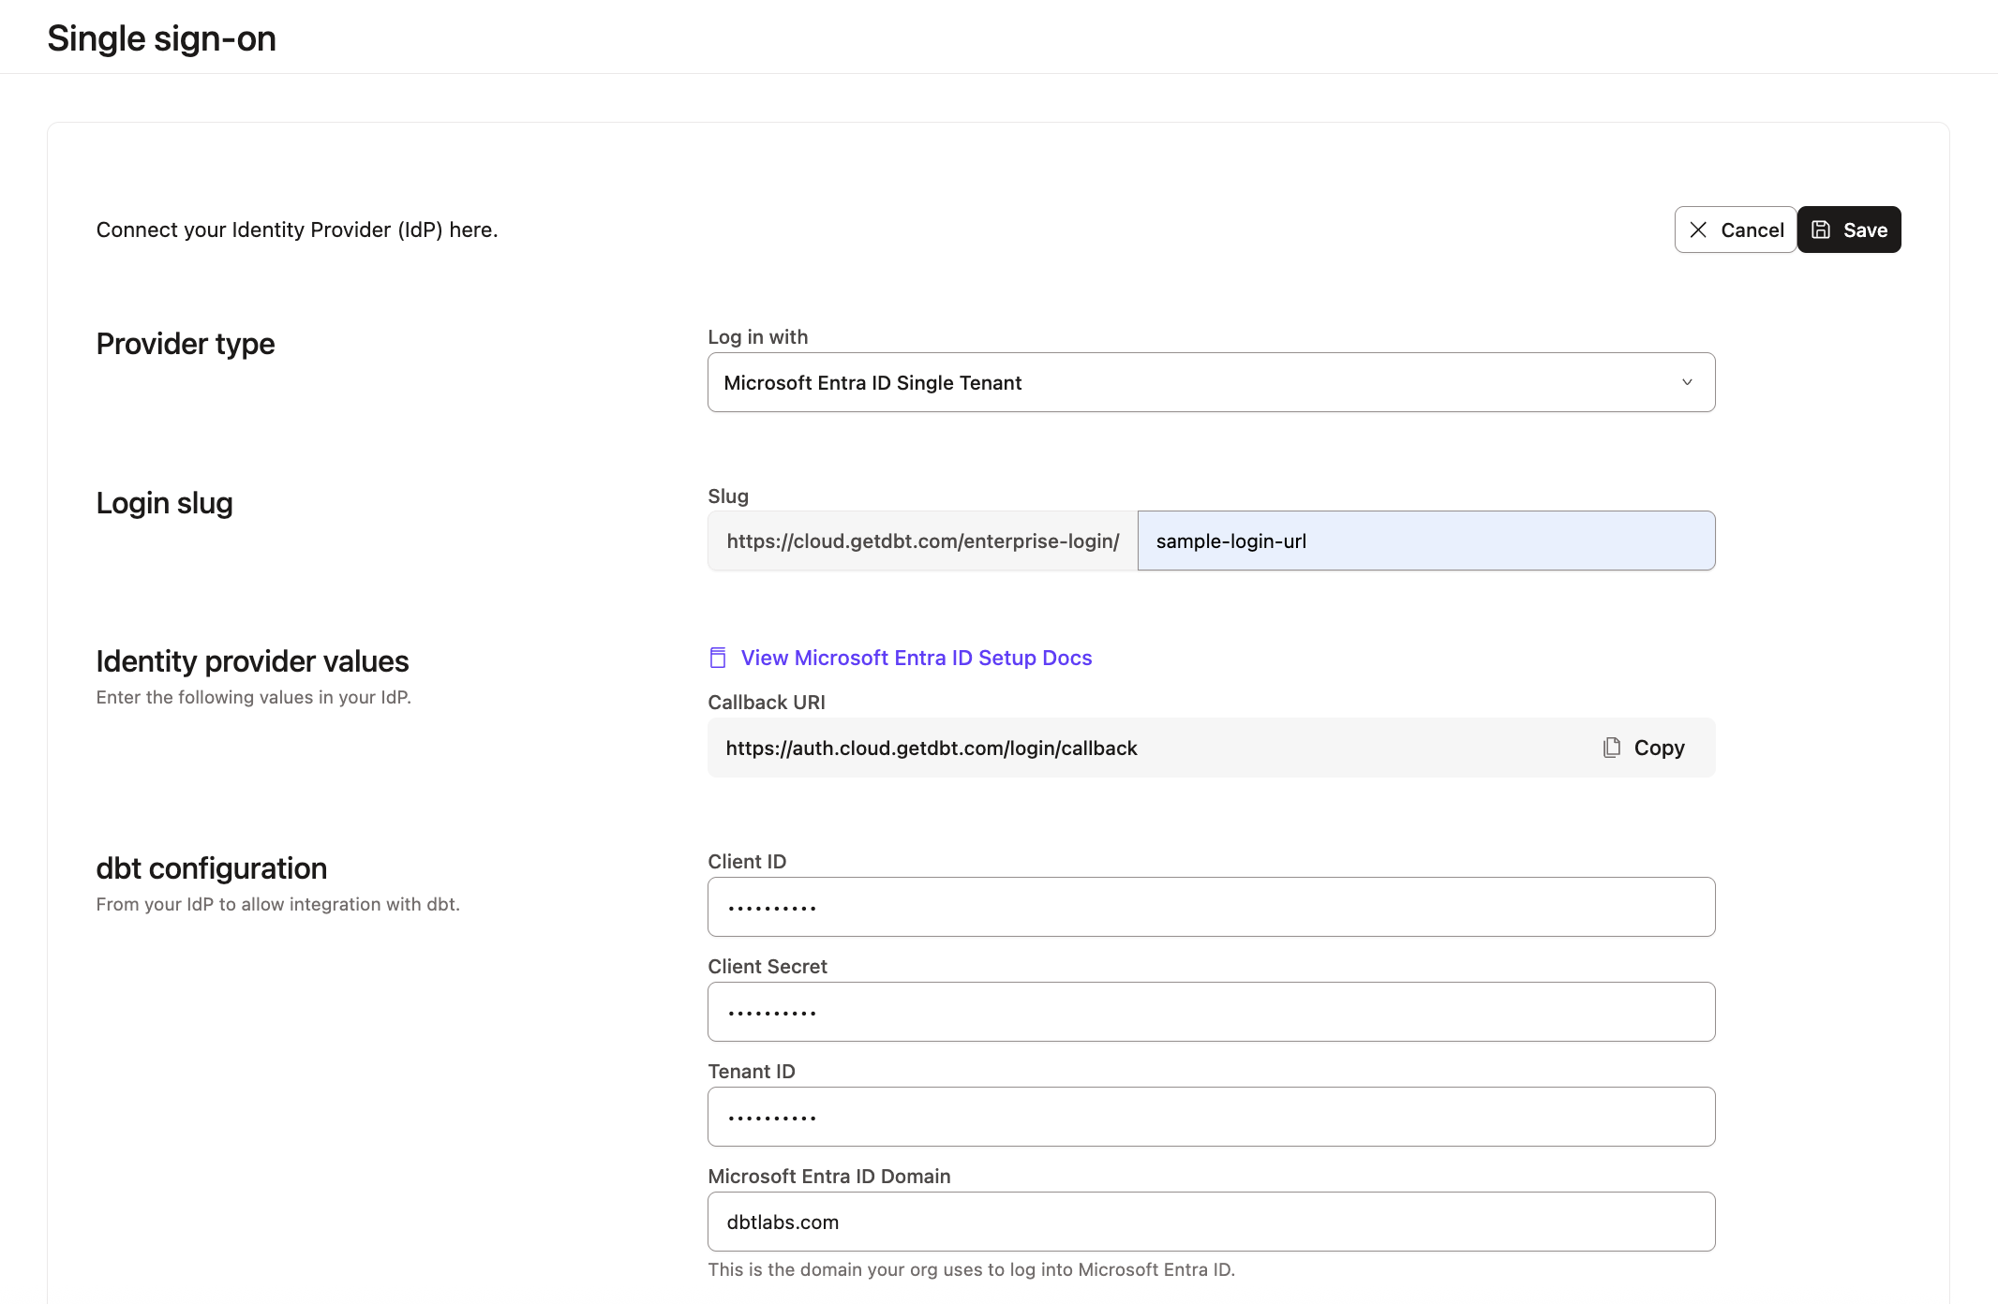Click inside the Tenant ID field
The width and height of the screenshot is (1998, 1304).
click(1211, 1116)
